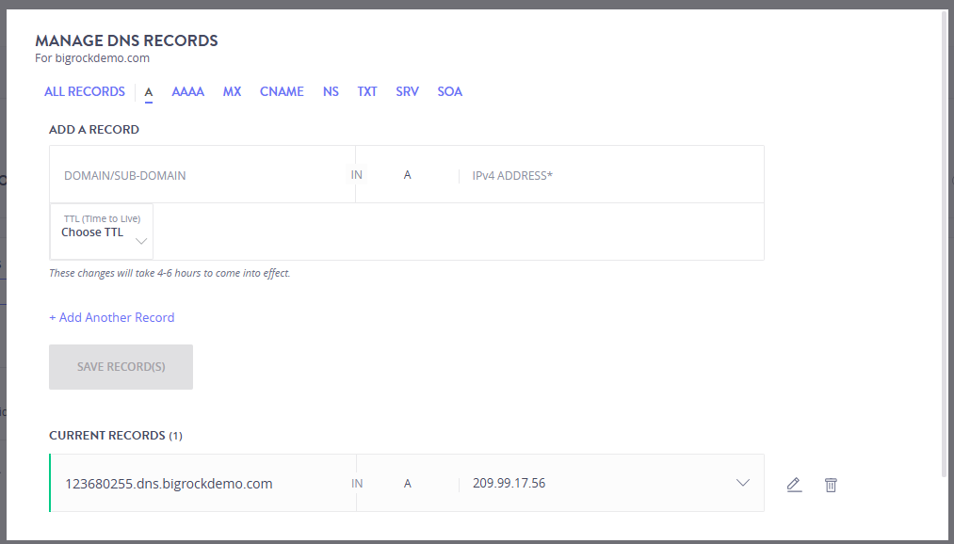
Task: Switch to the NS records tab
Action: coord(331,92)
